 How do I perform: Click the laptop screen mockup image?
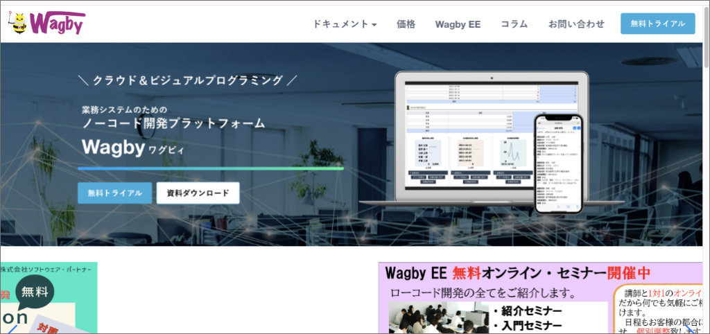(471, 139)
